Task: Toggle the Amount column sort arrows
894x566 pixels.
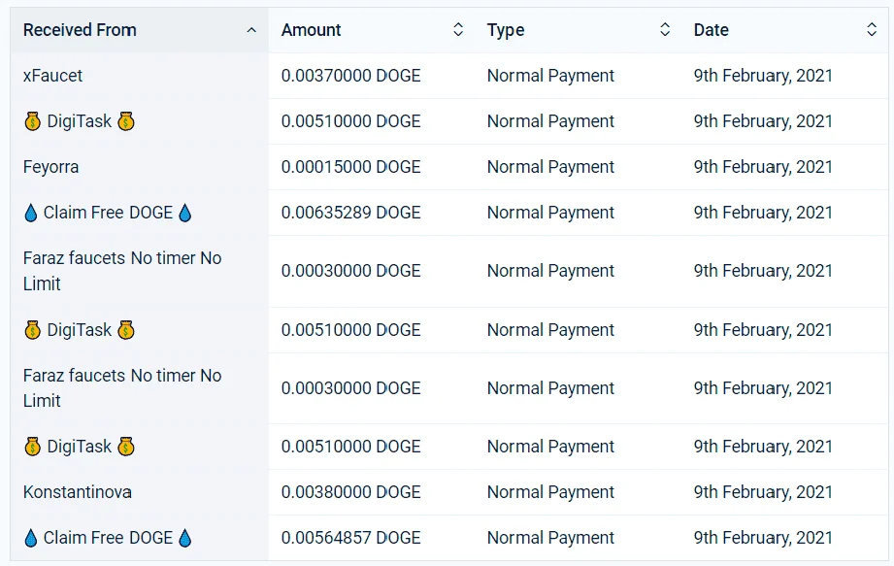Action: (x=458, y=30)
